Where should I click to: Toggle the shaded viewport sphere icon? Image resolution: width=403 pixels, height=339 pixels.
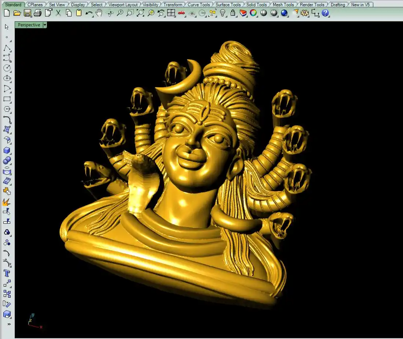tap(264, 13)
